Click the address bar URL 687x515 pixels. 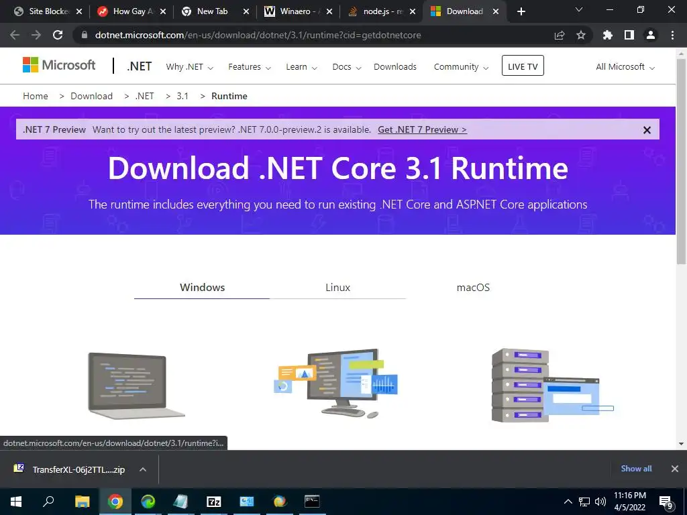click(x=258, y=35)
